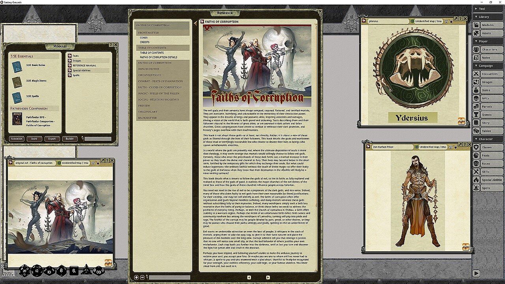Pick the d4 pyramid die from the tray

point(86,270)
